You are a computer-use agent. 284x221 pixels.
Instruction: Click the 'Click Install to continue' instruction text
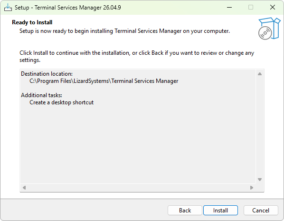[137, 56]
